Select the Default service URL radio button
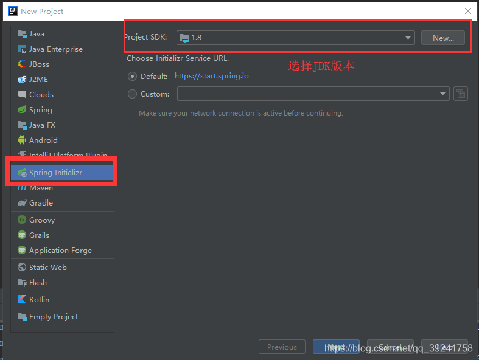 click(x=132, y=76)
